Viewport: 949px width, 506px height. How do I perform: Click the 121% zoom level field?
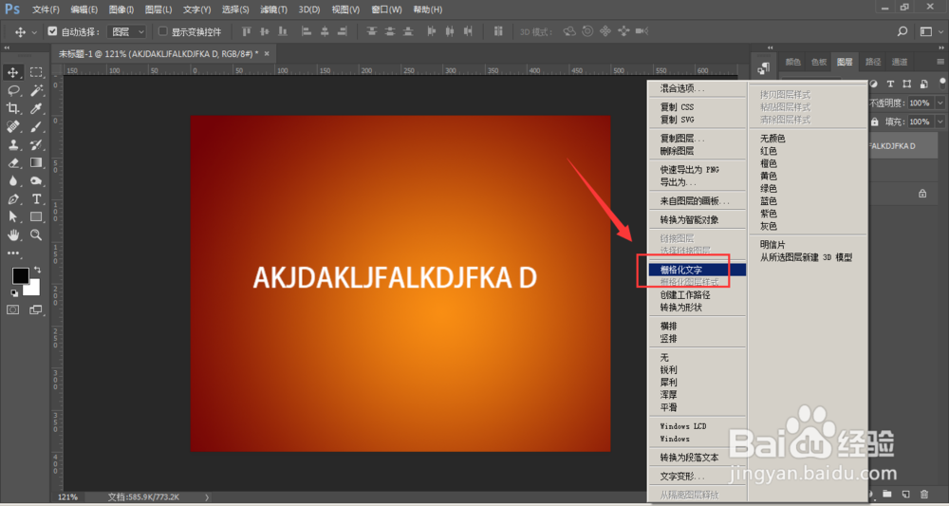click(67, 497)
